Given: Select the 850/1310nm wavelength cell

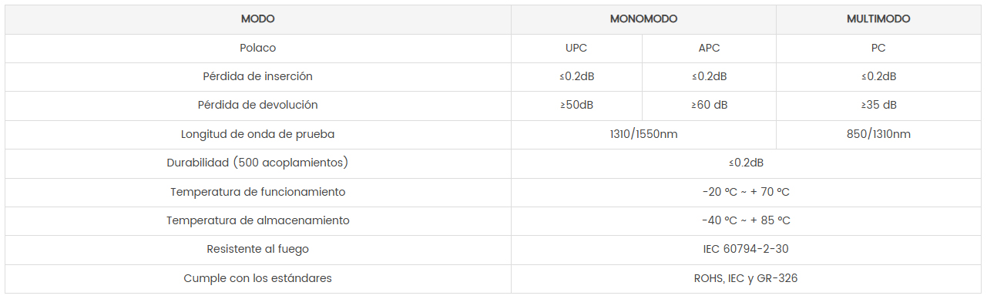Looking at the screenshot, I should coord(878,134).
